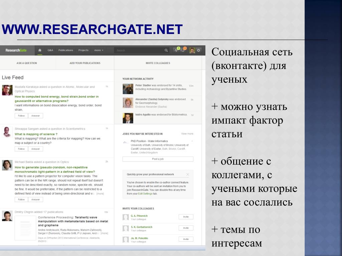
Task: Open the user profile avatar in navbar
Action: 192,50
